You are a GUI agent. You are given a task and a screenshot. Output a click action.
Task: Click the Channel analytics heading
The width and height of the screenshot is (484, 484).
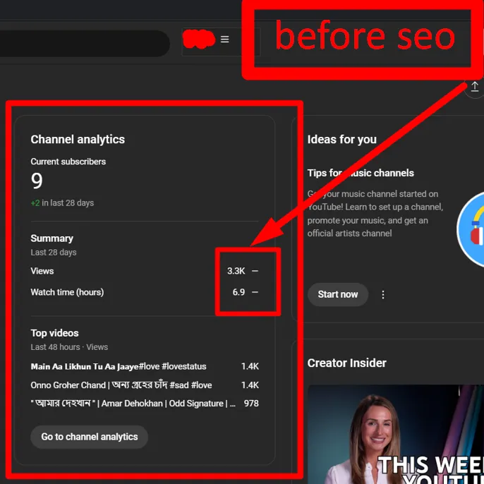[78, 140]
